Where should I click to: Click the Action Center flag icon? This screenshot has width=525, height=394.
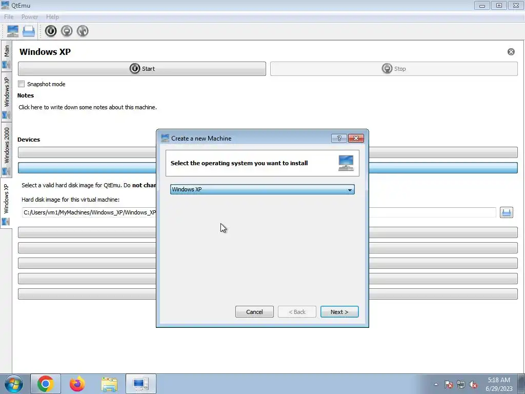(x=448, y=384)
